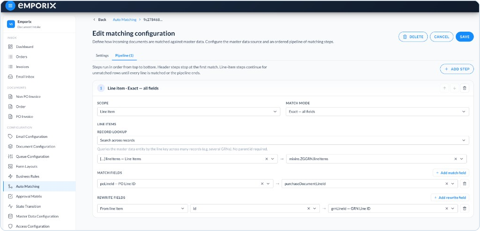The height and width of the screenshot is (231, 480).
Task: Go Back using the breadcrumb link
Action: point(100,20)
